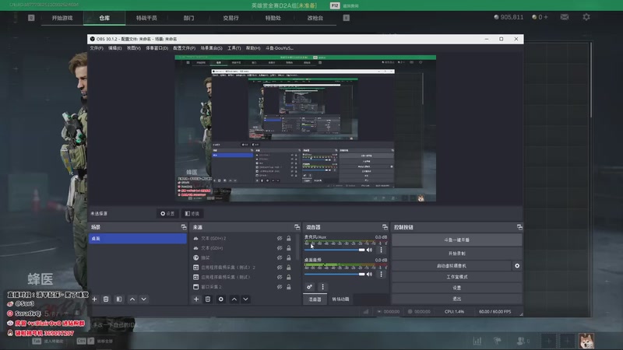Toggle lock on 抽奖 source
The height and width of the screenshot is (350, 623).
(289, 258)
